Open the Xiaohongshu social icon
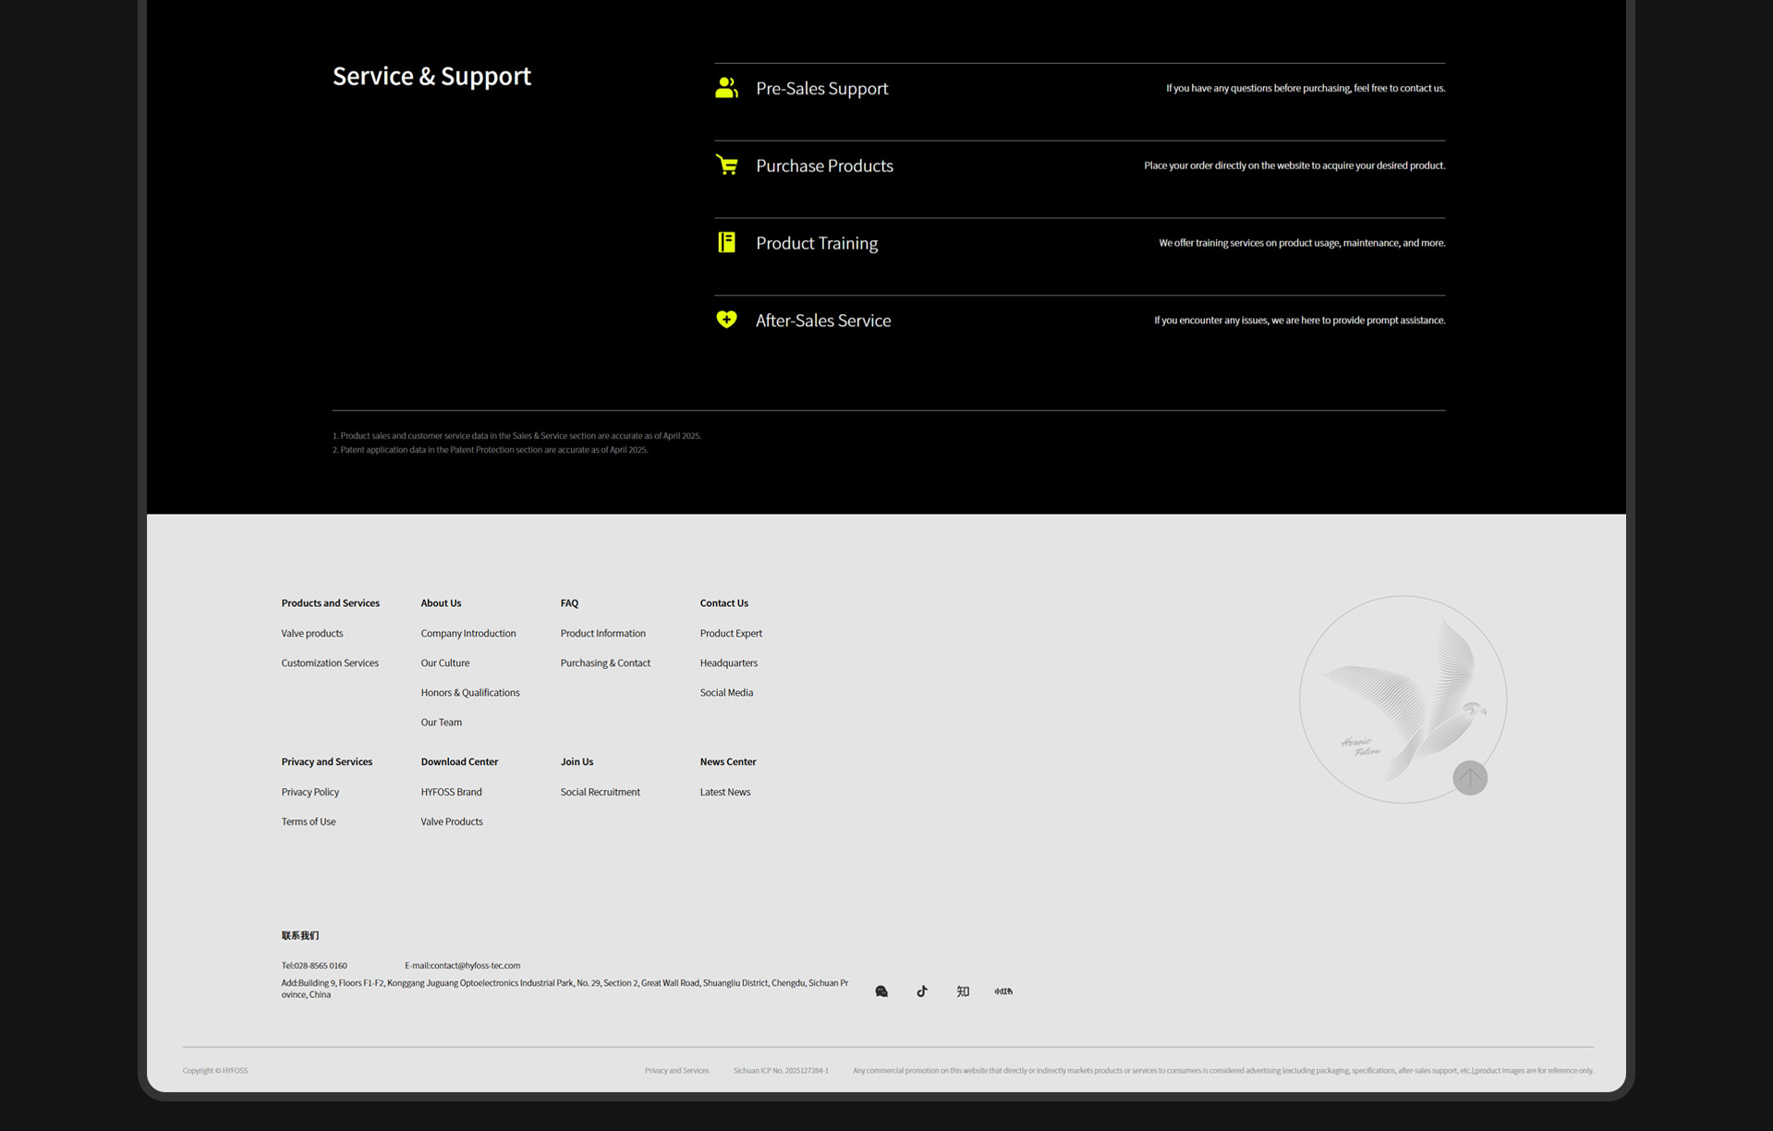Screen dimensions: 1773x1131 pyautogui.click(x=1003, y=991)
